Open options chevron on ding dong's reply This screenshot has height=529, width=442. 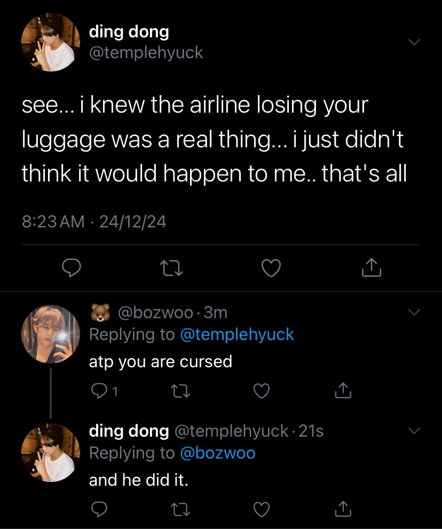coord(414,430)
